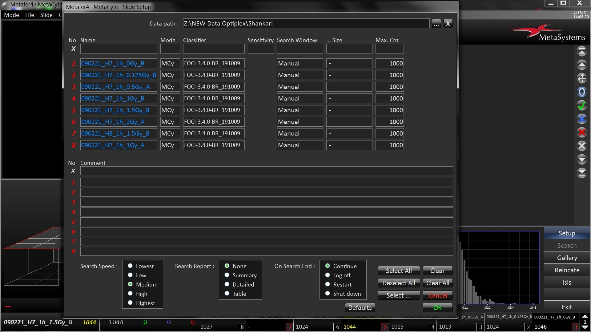This screenshot has width=591, height=332.
Task: Open the Select ... button options
Action: pyautogui.click(x=398, y=295)
